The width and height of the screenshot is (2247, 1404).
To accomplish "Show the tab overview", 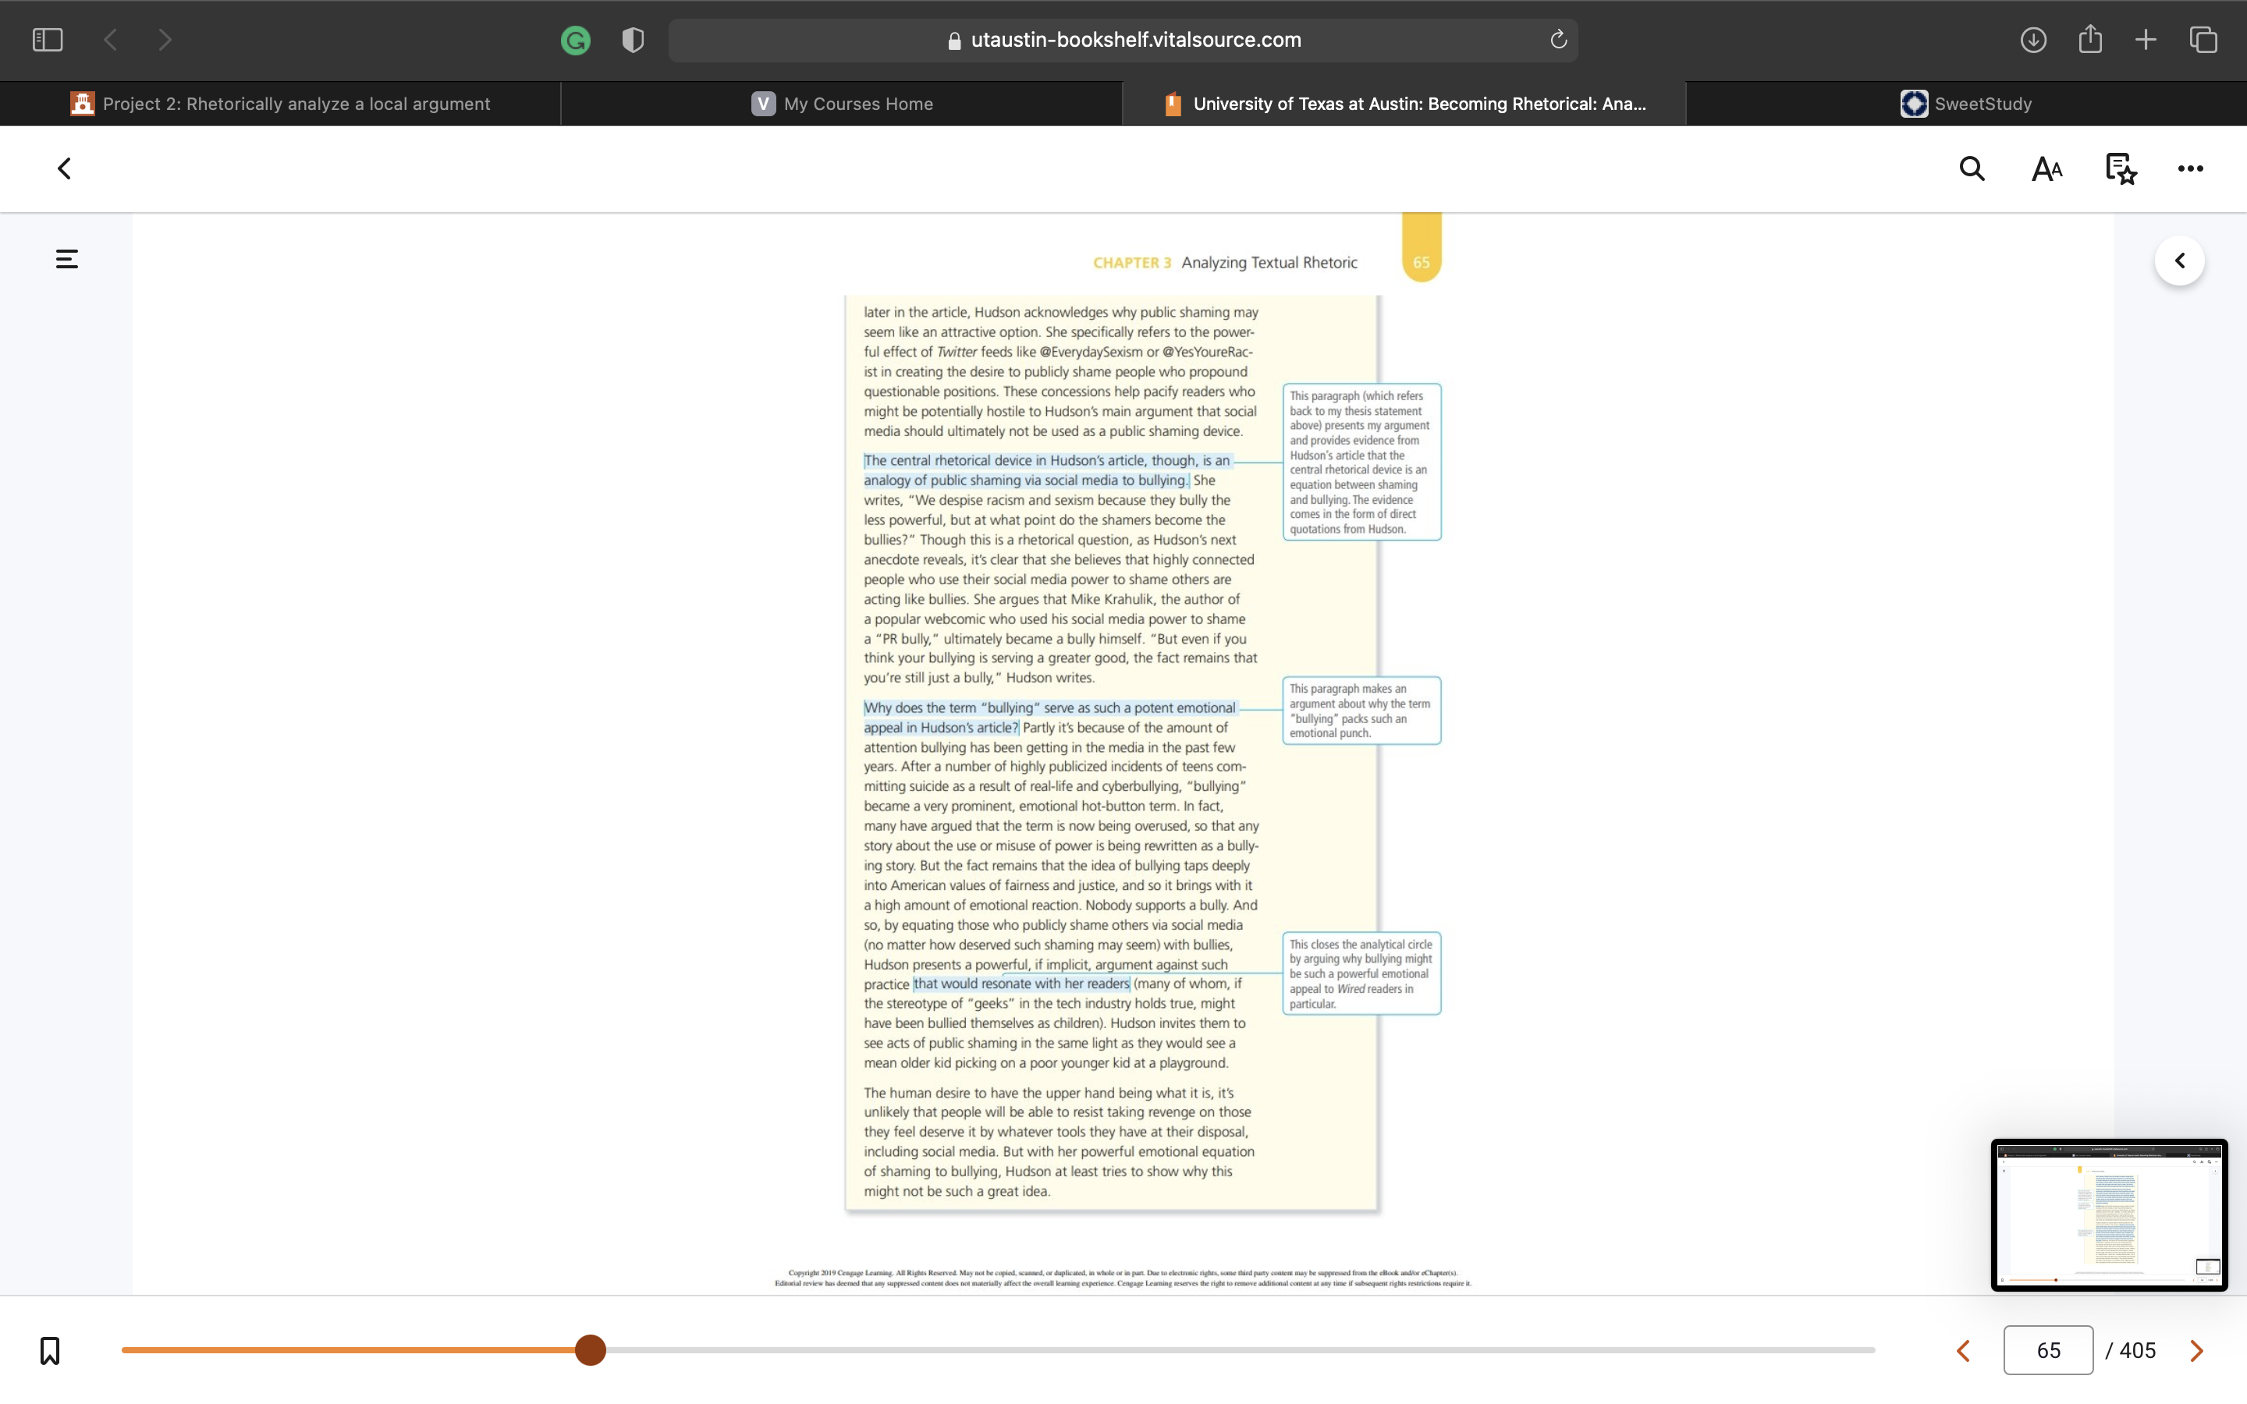I will (x=2203, y=40).
